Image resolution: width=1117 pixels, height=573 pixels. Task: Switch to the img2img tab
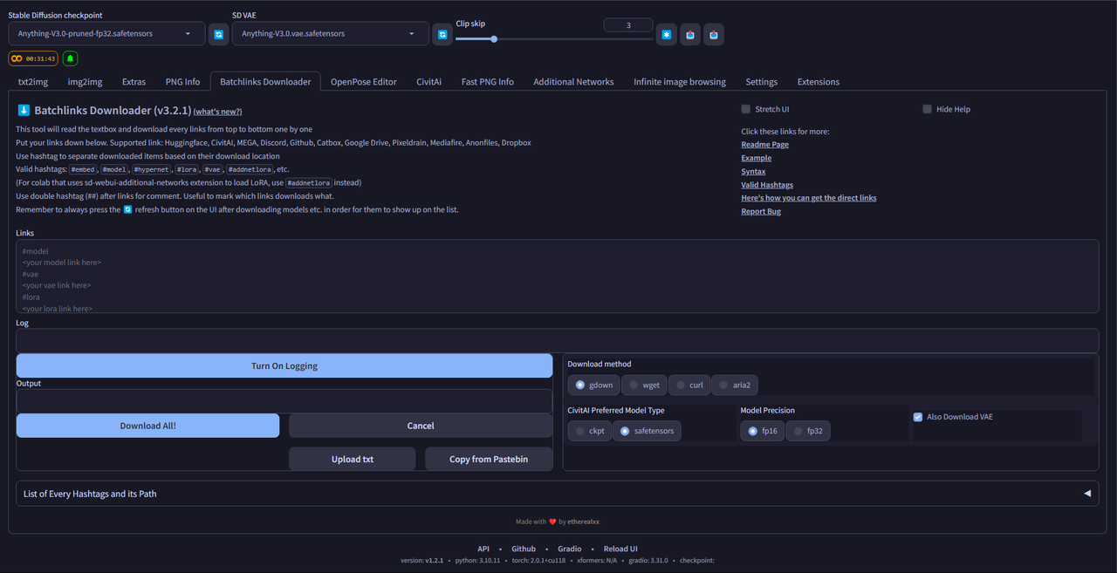pos(85,81)
